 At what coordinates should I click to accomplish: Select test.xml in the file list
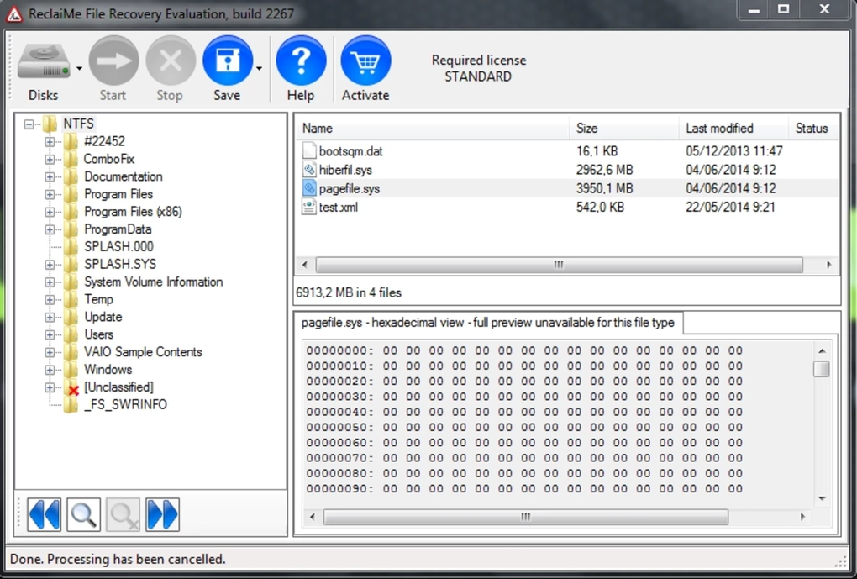click(x=339, y=207)
